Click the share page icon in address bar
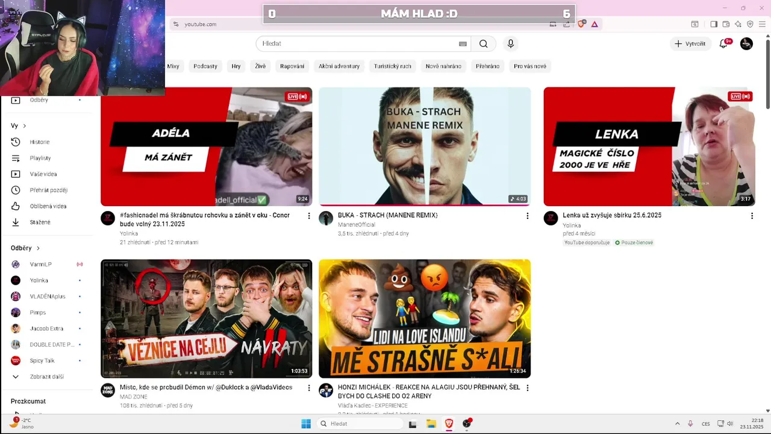 pyautogui.click(x=566, y=24)
